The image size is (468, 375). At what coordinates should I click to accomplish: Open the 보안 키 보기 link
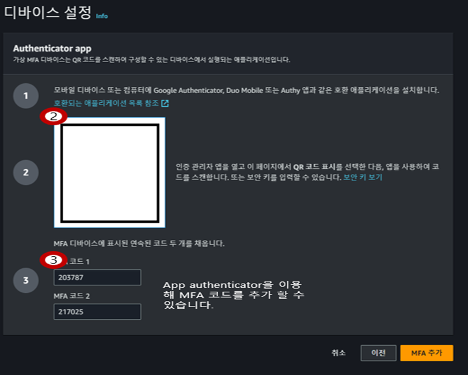tap(363, 177)
